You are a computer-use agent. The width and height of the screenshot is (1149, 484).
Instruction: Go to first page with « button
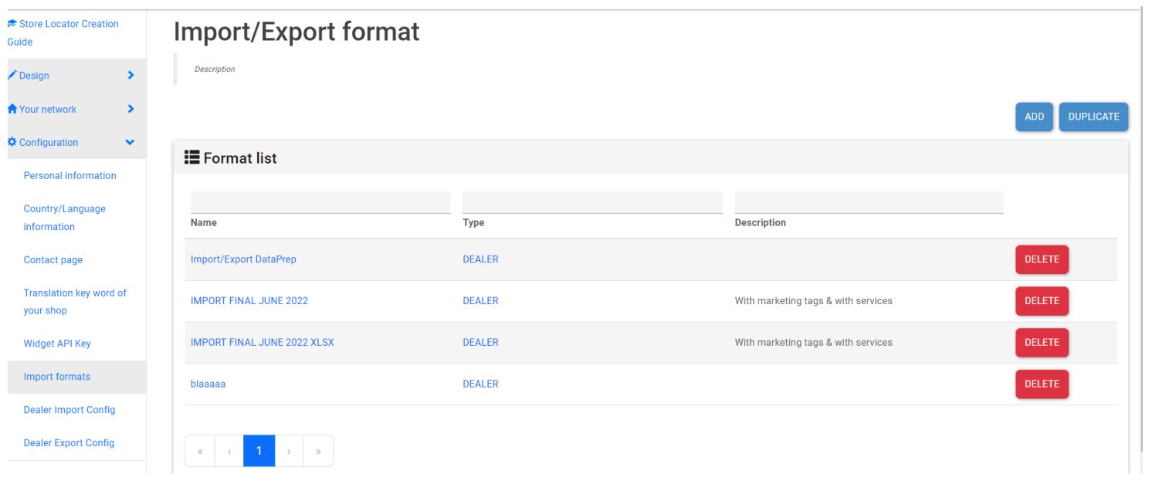(200, 451)
